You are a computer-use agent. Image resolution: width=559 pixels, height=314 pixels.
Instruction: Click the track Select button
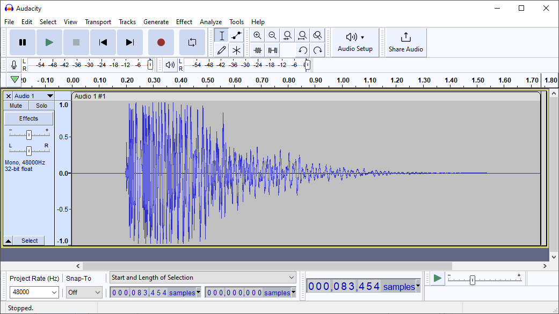[x=30, y=241]
